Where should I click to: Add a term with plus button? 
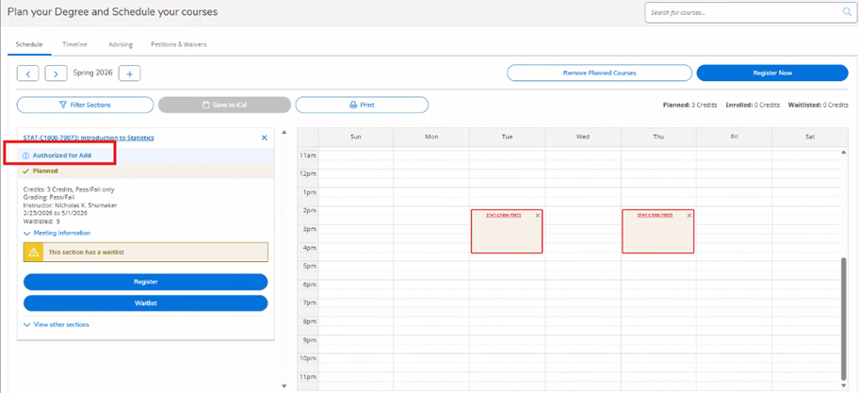click(129, 74)
